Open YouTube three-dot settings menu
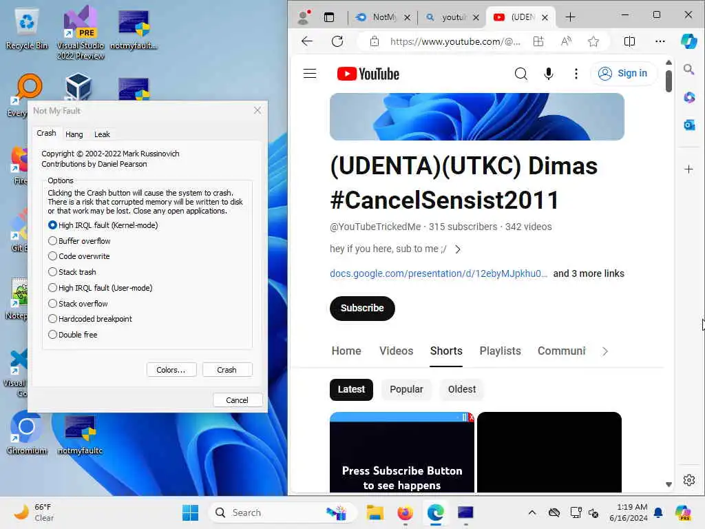Image resolution: width=705 pixels, height=529 pixels. point(576,73)
